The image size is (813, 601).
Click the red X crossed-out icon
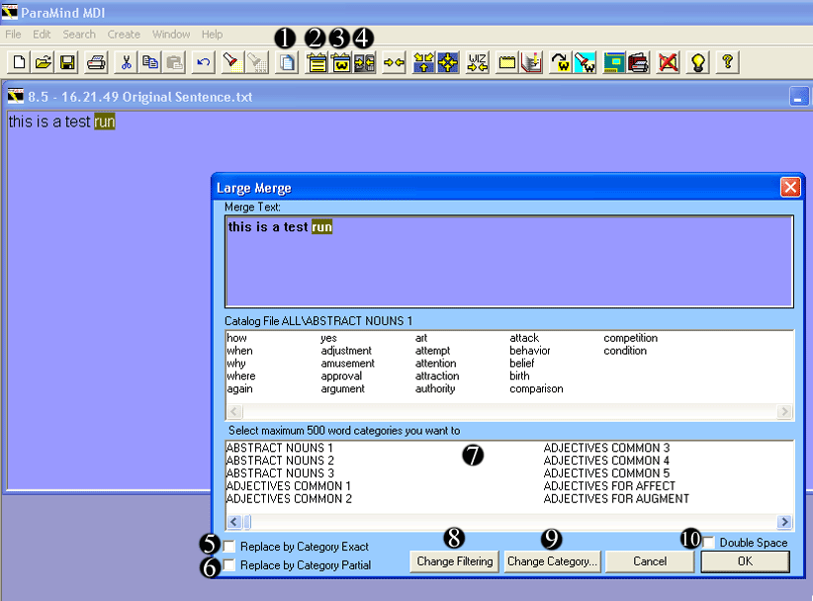[x=668, y=62]
